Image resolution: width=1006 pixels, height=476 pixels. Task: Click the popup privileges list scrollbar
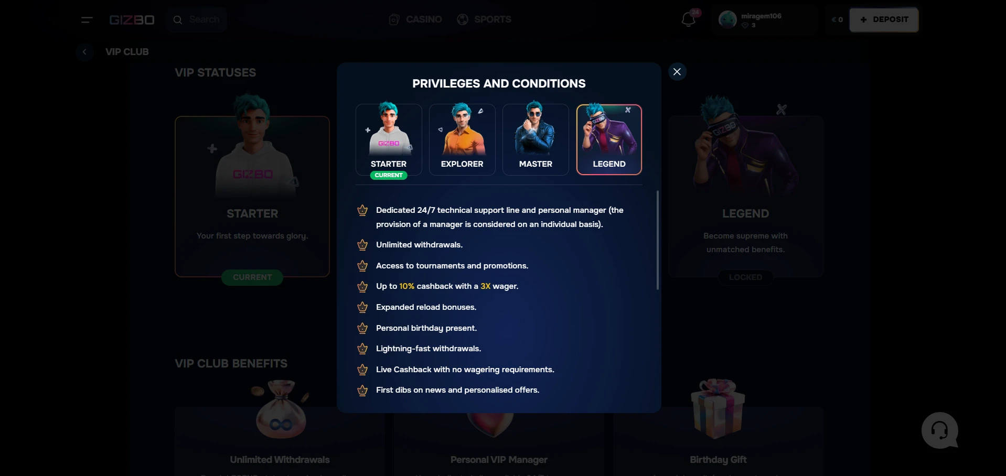[x=658, y=240]
